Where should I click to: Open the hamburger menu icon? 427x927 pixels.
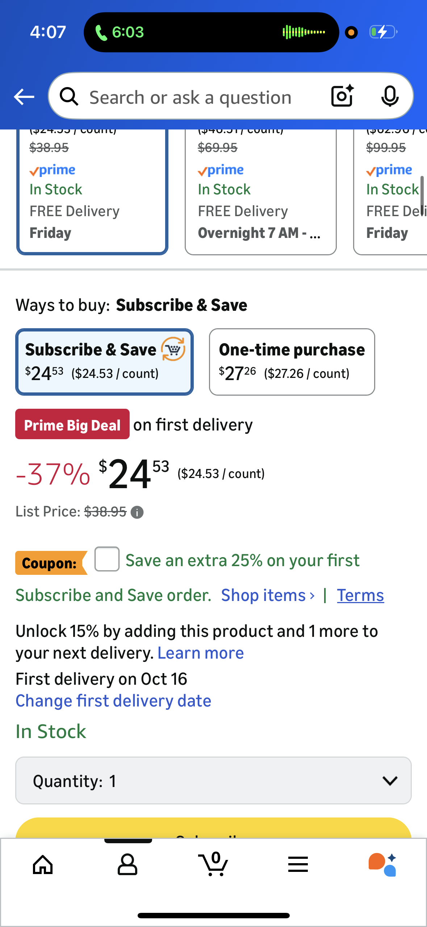click(298, 865)
